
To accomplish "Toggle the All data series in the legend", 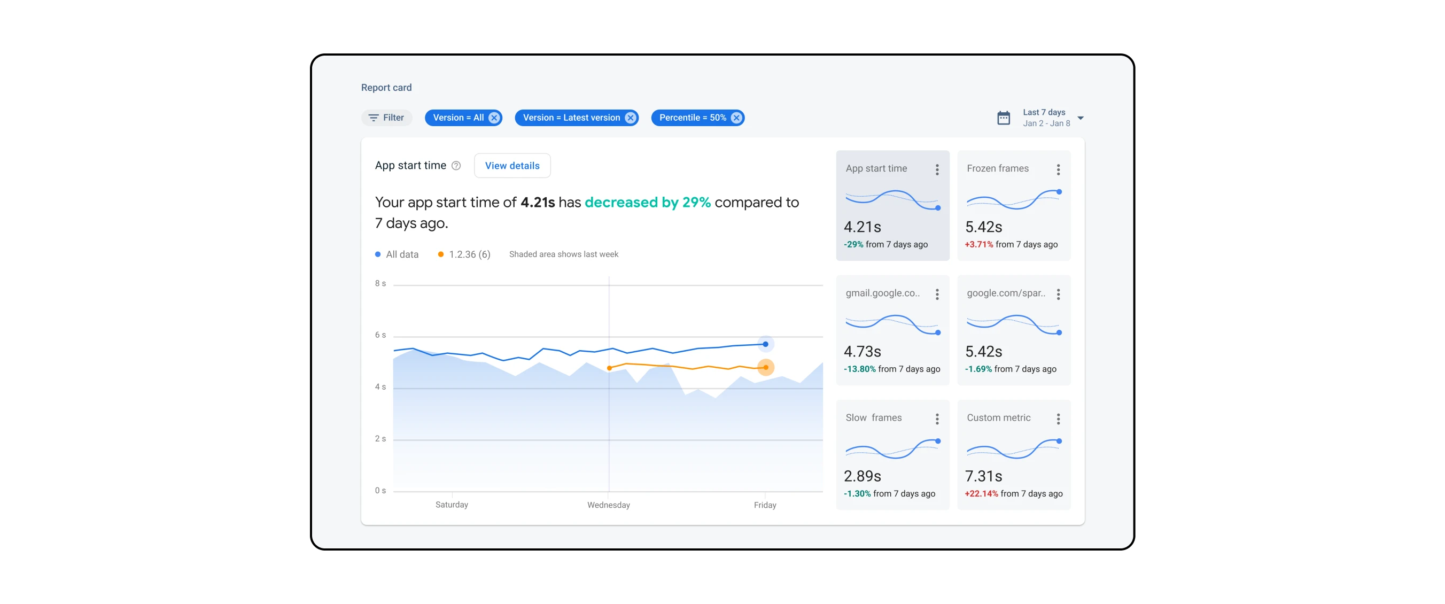I will (x=396, y=254).
